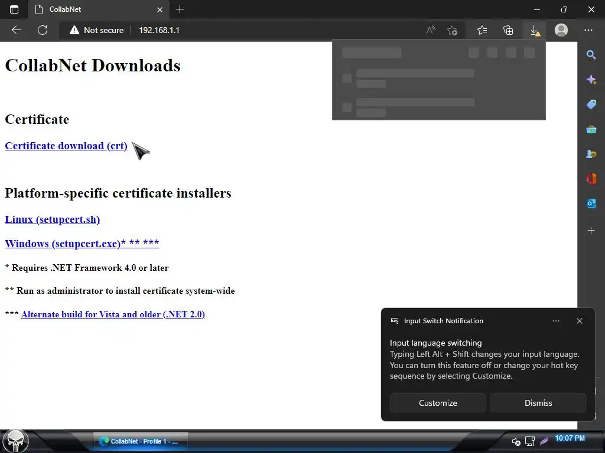
Task: Open the Read aloud icon
Action: pyautogui.click(x=431, y=30)
